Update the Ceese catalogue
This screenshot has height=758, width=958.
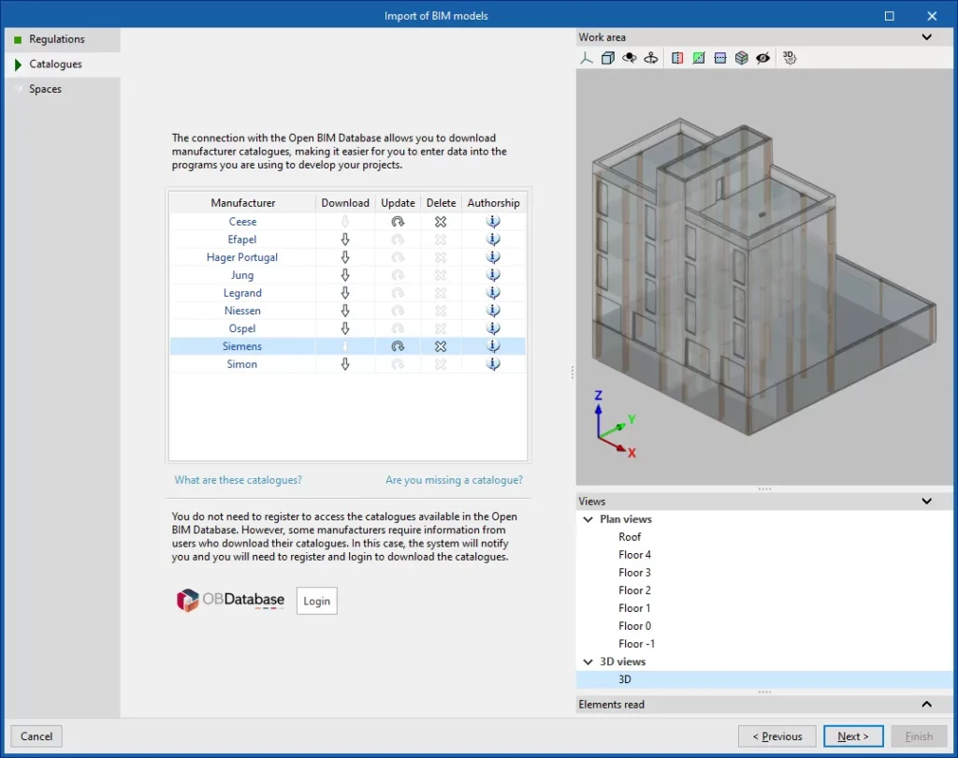pyautogui.click(x=398, y=221)
